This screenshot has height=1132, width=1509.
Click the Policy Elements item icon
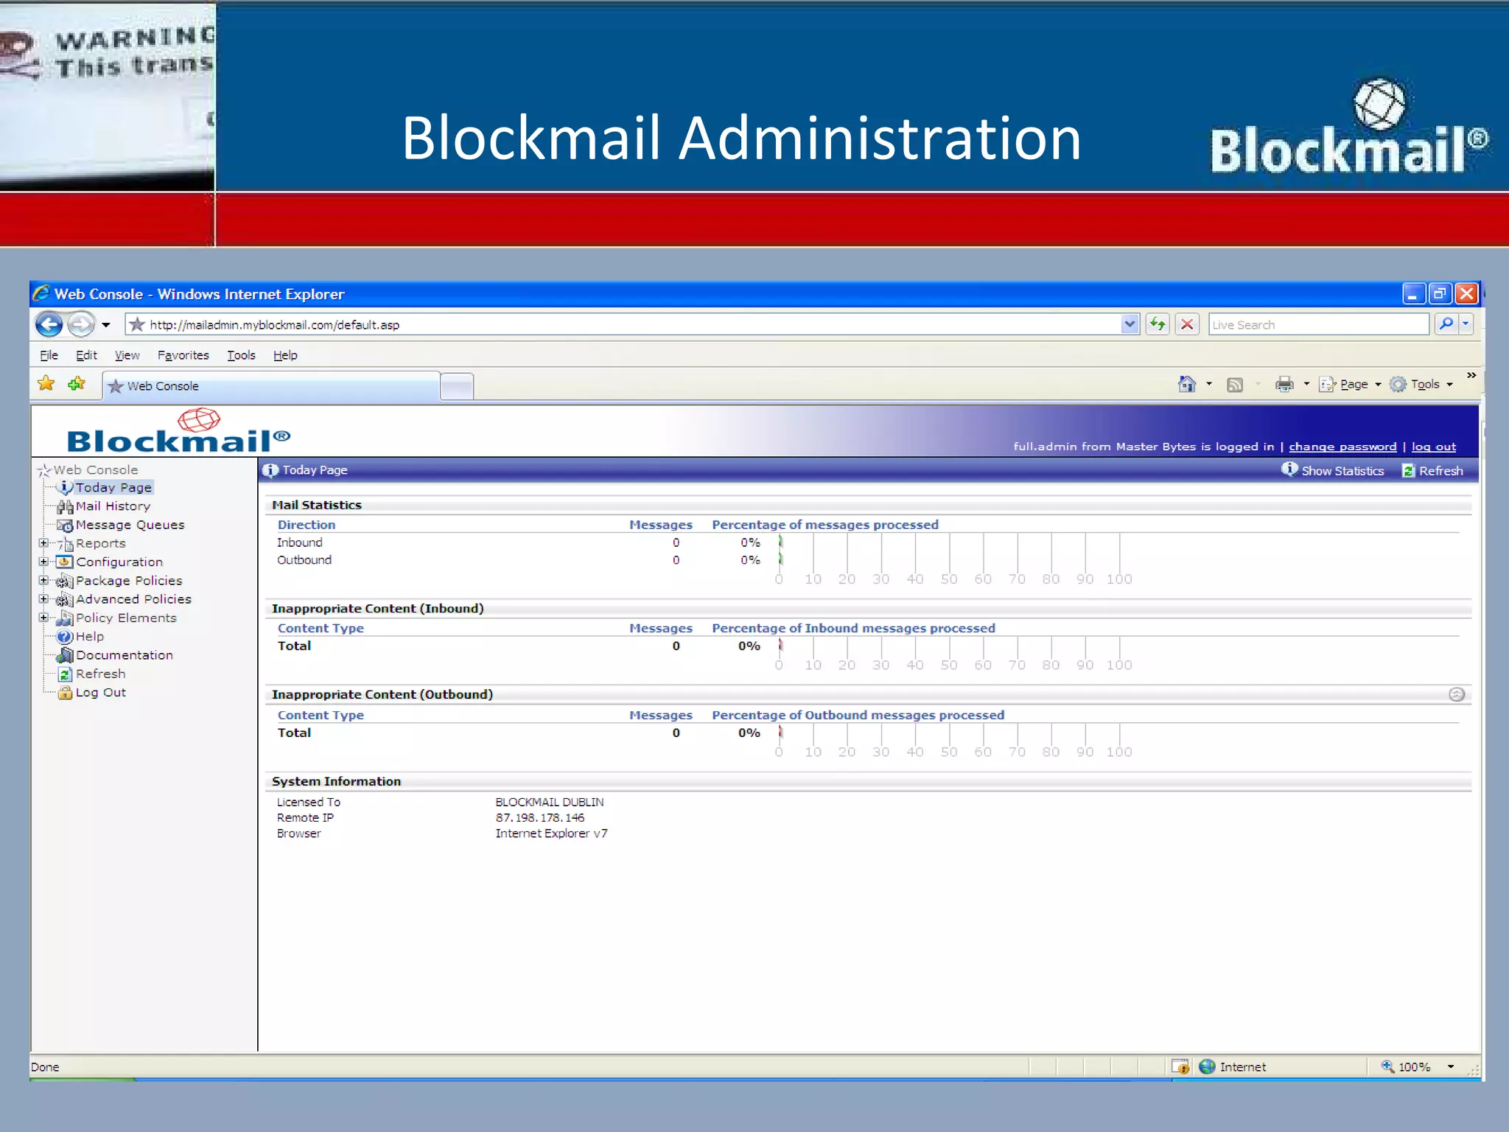coord(65,618)
